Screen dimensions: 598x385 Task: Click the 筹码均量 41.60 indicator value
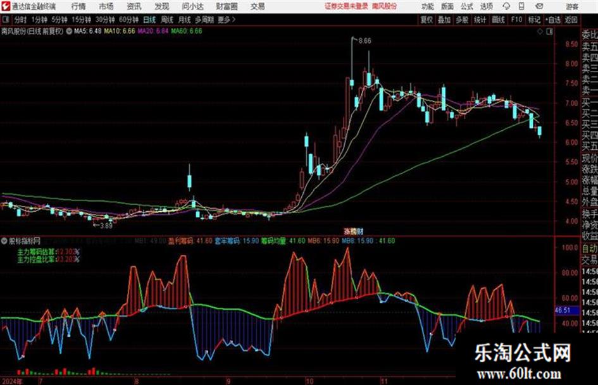(283, 241)
